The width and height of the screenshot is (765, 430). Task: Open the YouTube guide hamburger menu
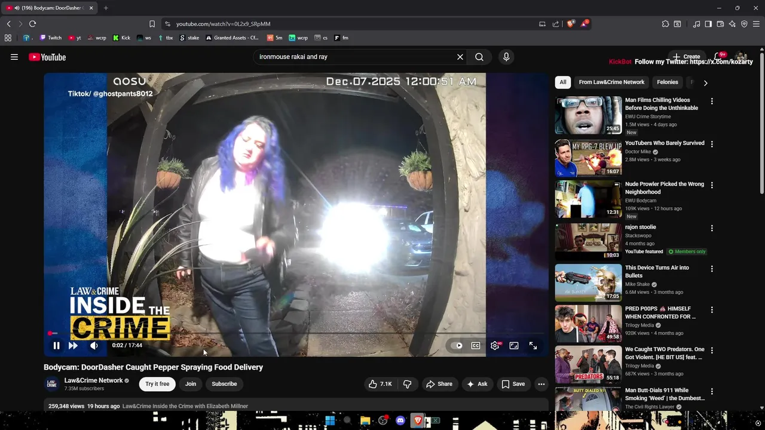pyautogui.click(x=14, y=57)
